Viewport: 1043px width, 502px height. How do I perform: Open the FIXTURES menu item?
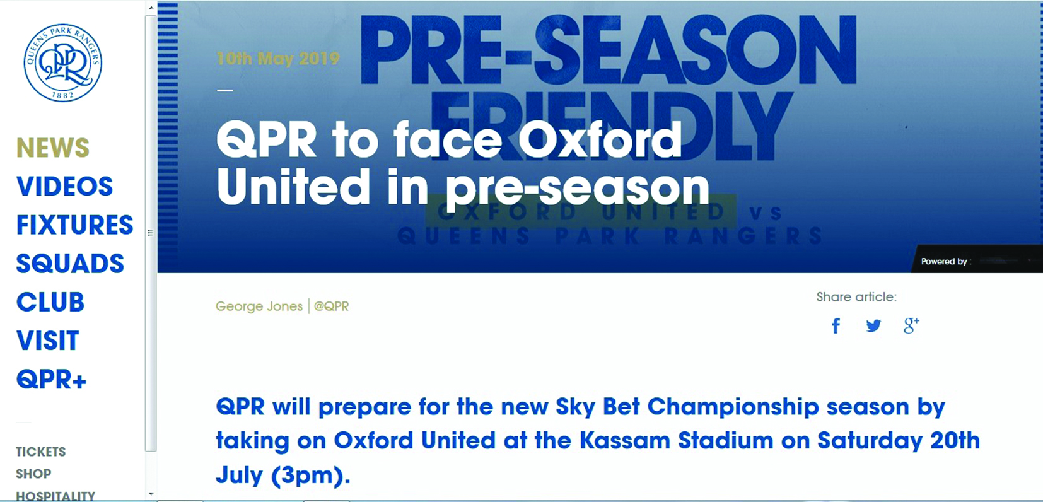pyautogui.click(x=74, y=225)
